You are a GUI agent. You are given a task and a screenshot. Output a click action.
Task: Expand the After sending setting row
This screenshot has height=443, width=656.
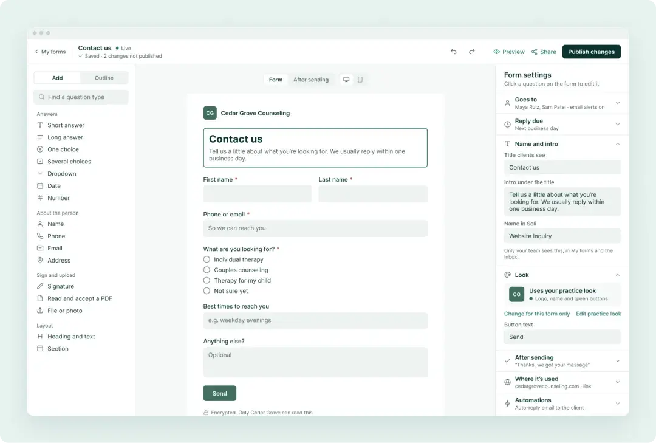pyautogui.click(x=562, y=361)
